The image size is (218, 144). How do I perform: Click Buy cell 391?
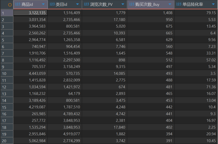pyautogui.click(x=151, y=141)
